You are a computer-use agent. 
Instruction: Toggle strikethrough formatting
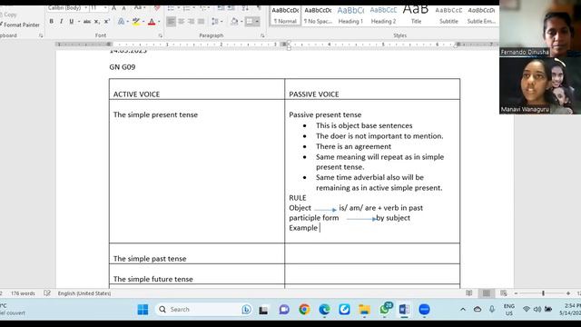(x=87, y=22)
